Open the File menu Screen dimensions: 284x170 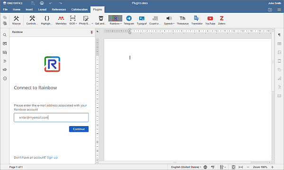pos(5,9)
